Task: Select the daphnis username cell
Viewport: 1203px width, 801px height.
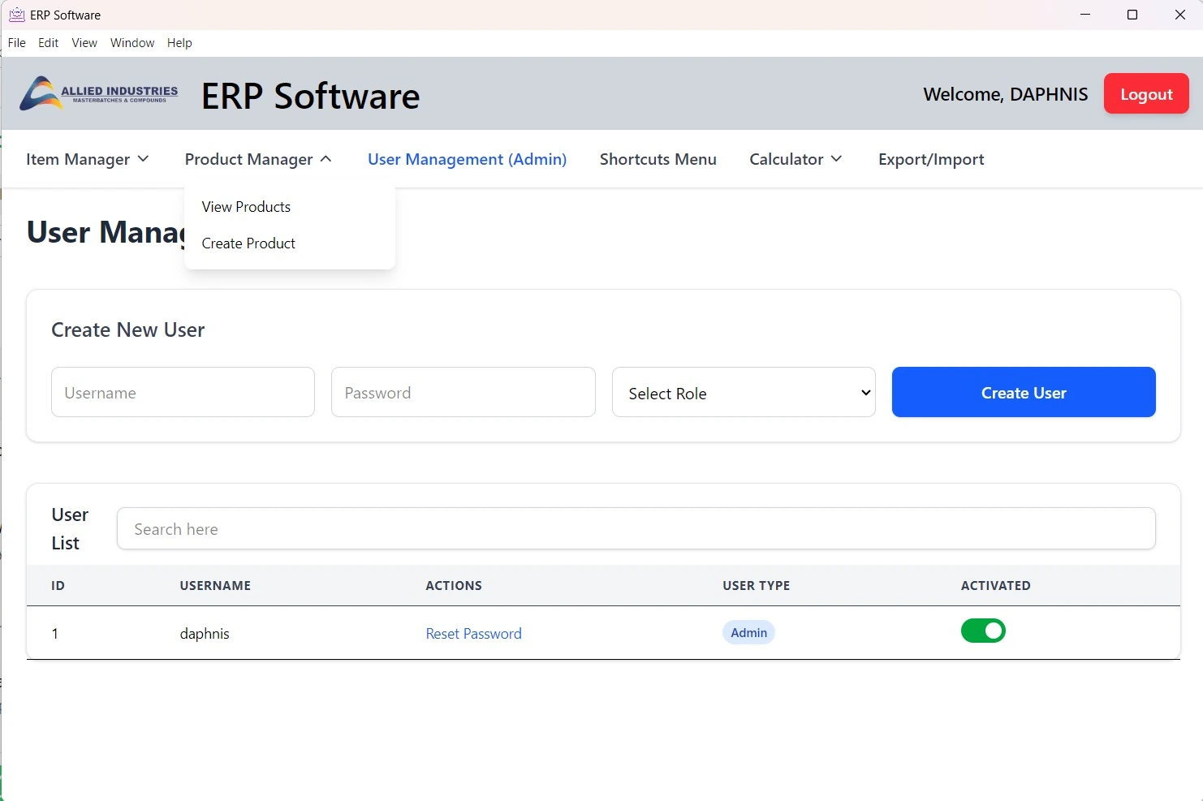Action: tap(205, 634)
